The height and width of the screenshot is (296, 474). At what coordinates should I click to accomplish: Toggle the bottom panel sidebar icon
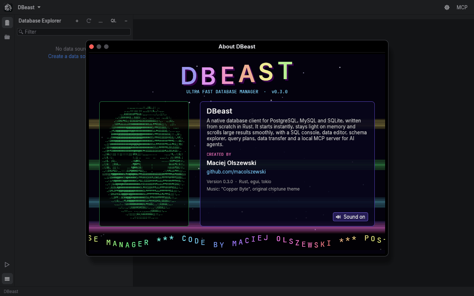7,279
